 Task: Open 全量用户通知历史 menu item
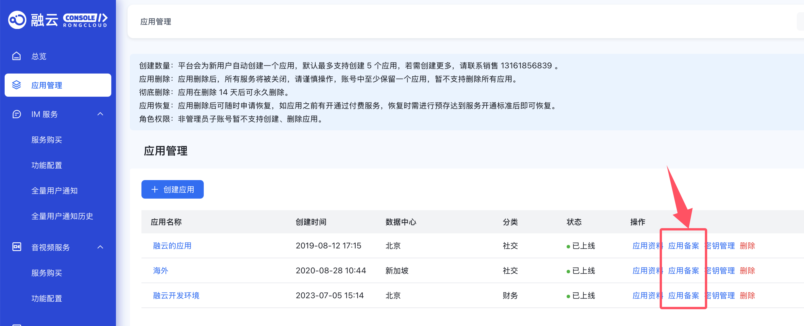click(62, 216)
